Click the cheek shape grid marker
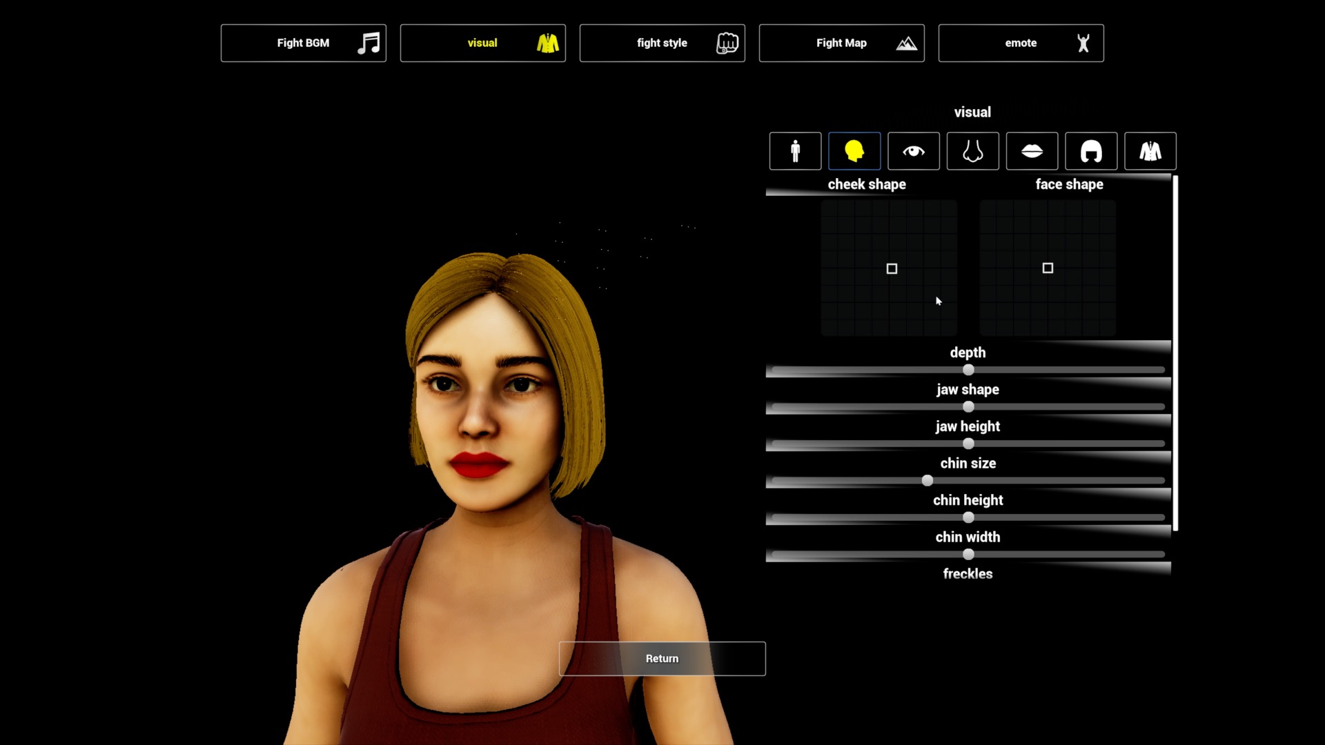 (x=892, y=269)
